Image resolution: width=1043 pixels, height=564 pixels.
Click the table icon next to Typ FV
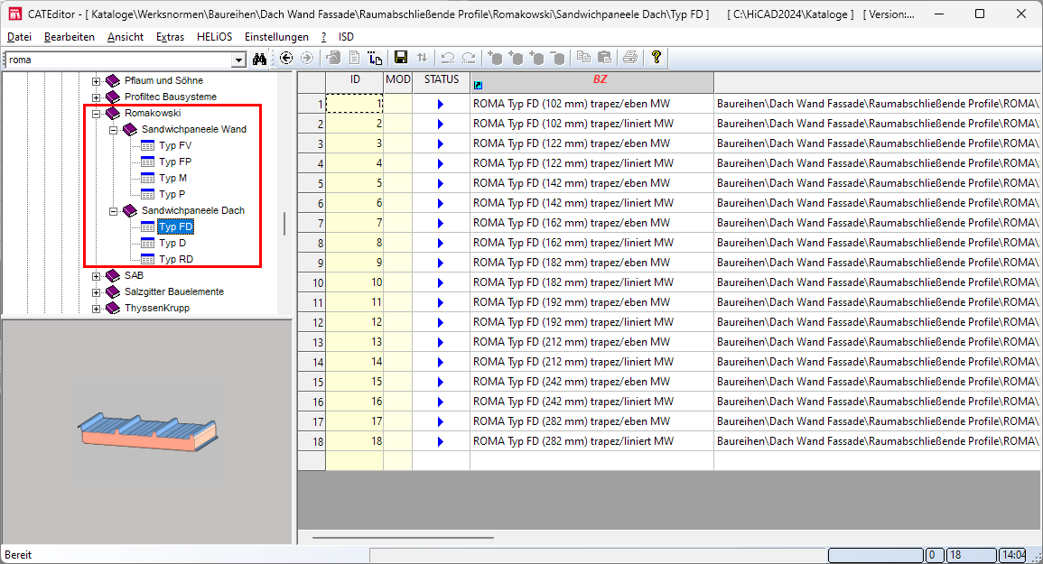pos(148,145)
